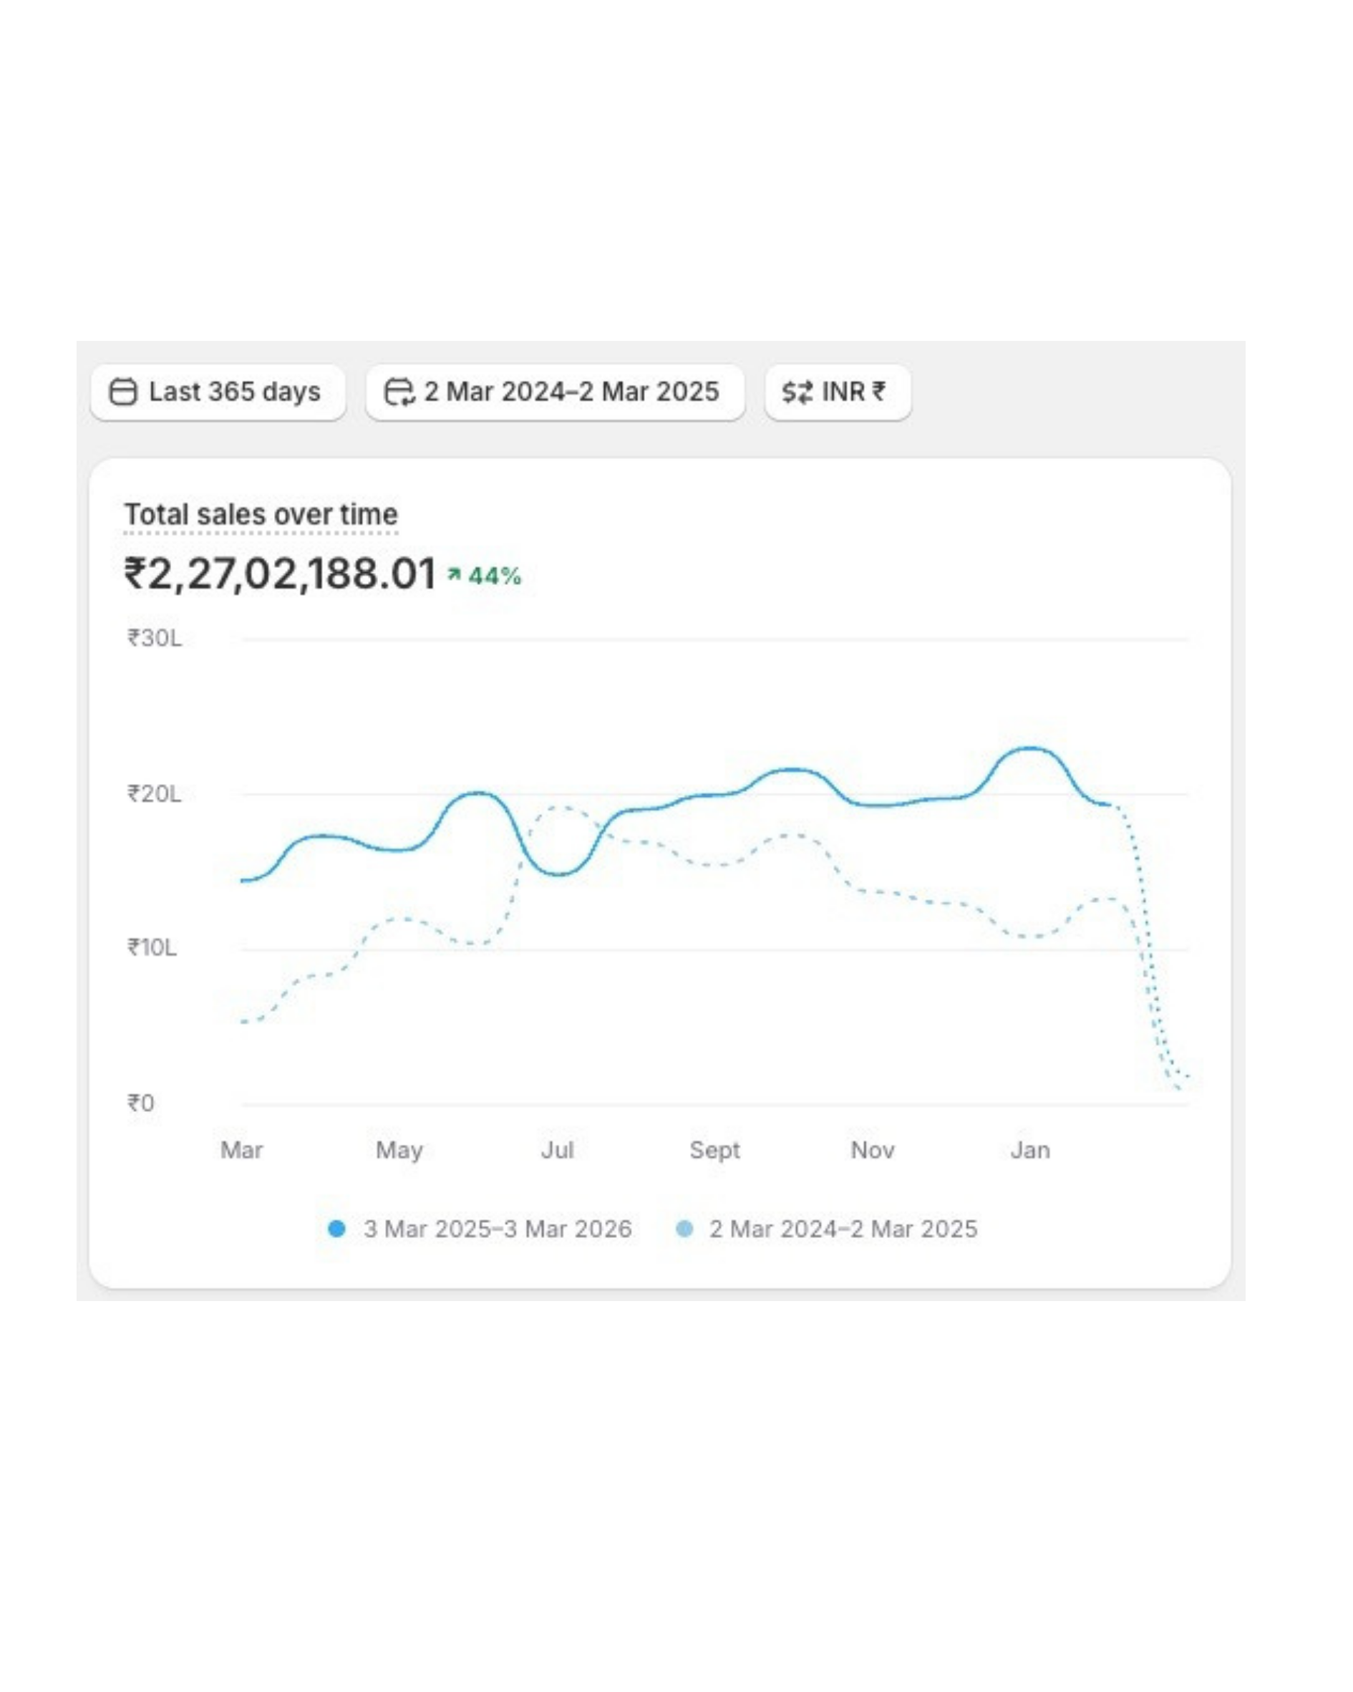Click the green upward trend arrow icon
This screenshot has height=1692, width=1353.
pos(454,575)
